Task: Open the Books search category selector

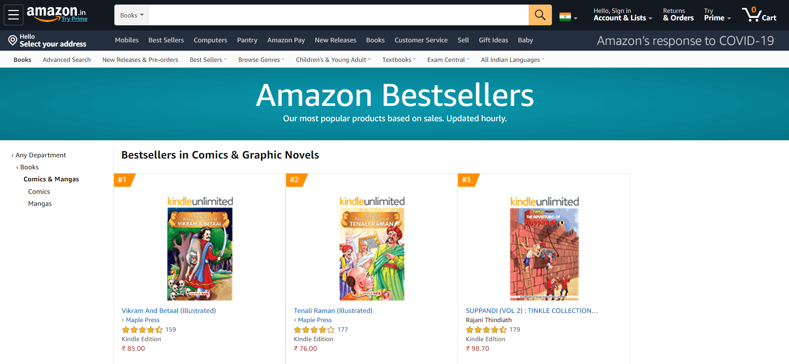Action: point(131,15)
